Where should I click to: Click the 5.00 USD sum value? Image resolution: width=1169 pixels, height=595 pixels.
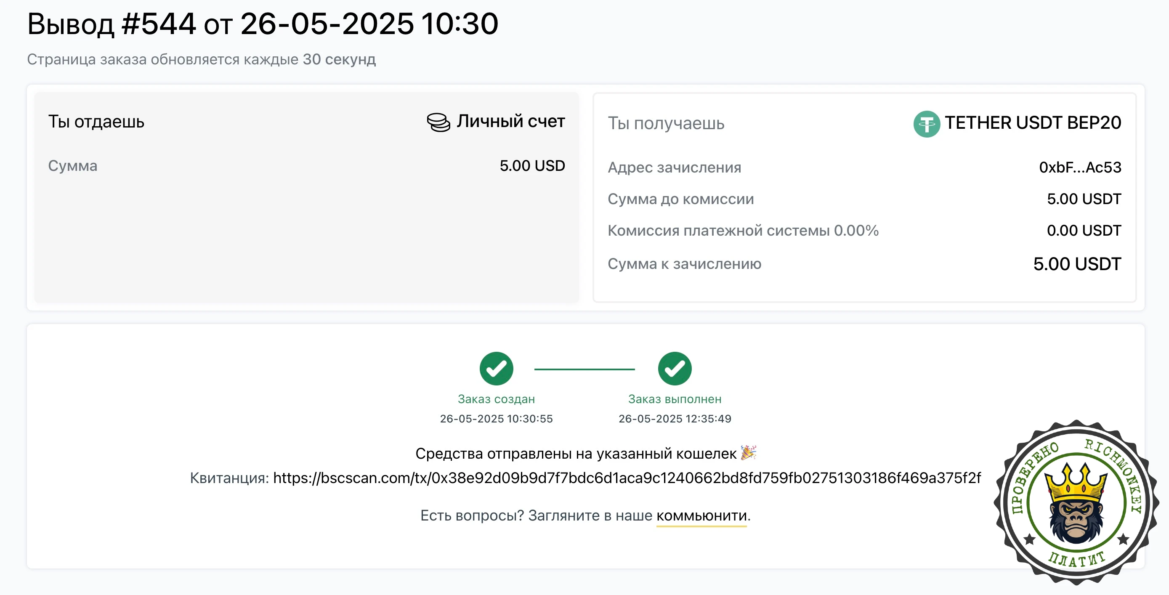click(532, 166)
